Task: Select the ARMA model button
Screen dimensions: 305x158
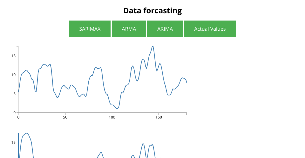Action: [x=129, y=29]
